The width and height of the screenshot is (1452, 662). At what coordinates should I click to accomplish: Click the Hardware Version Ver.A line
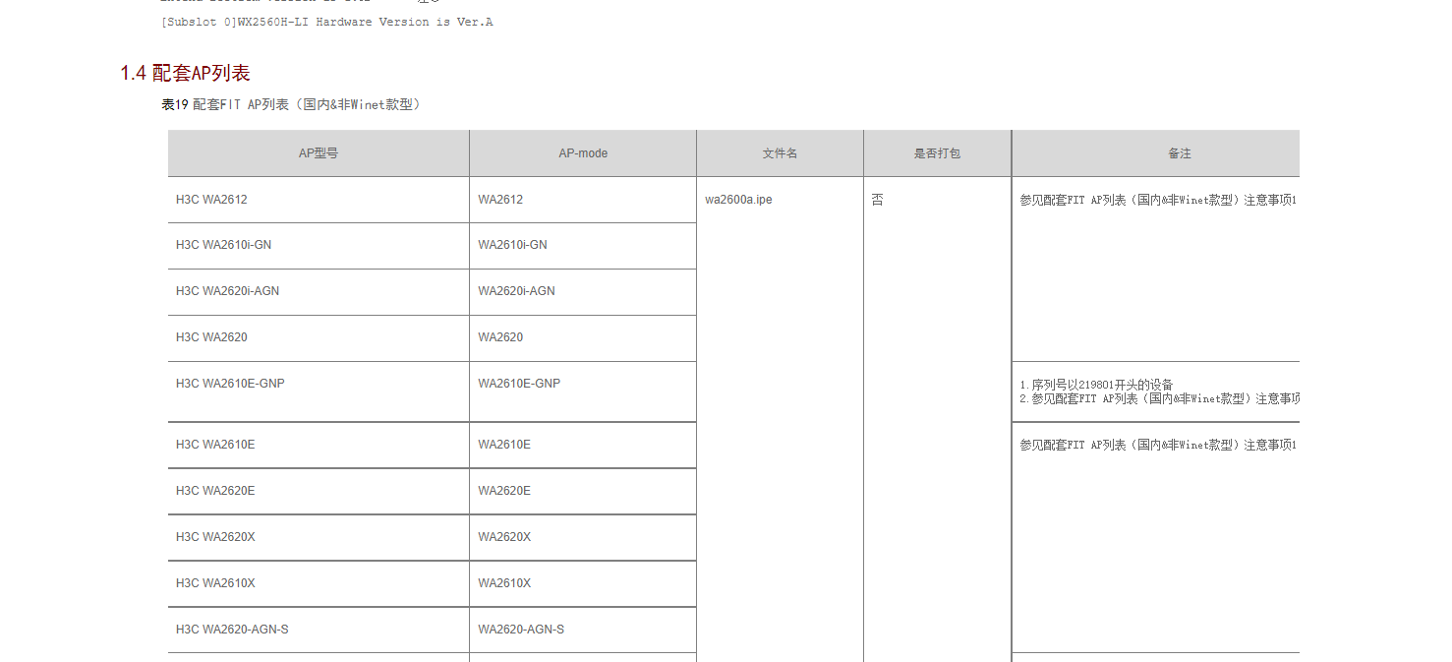(326, 22)
